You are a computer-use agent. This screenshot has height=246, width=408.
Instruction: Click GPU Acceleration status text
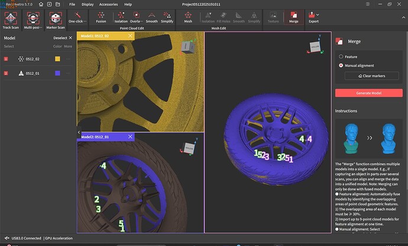click(59, 238)
